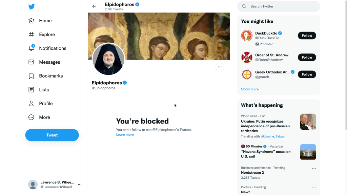Open Messages envelope icon

tap(31, 62)
